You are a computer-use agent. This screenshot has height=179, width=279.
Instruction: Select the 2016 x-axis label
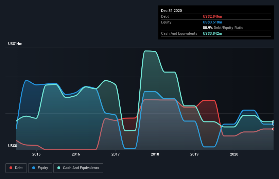tap(76, 154)
